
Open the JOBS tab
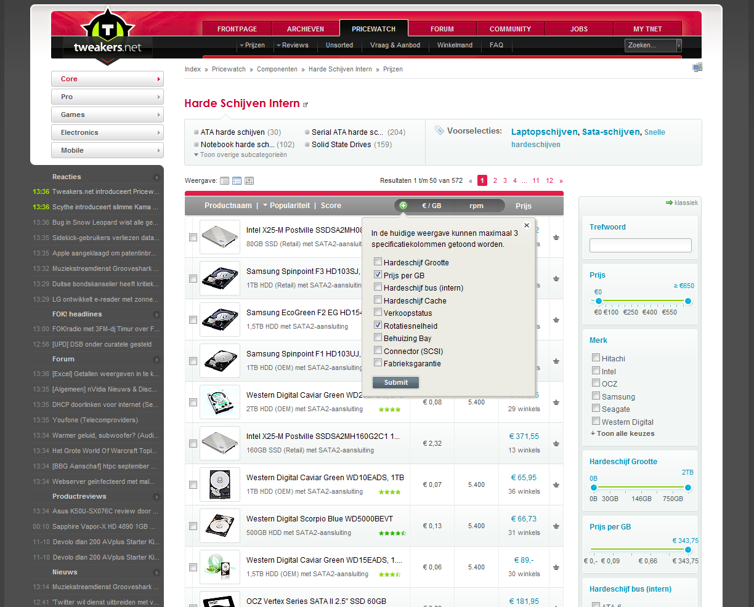tap(579, 29)
